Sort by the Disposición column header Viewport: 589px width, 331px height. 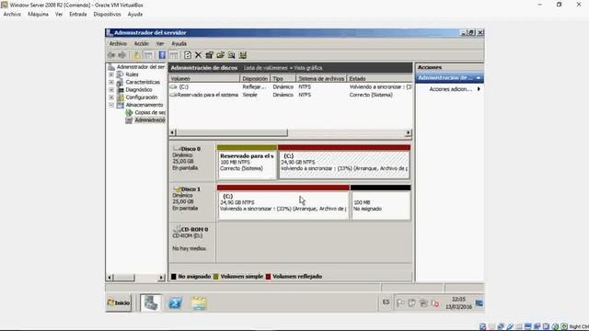pos(255,78)
